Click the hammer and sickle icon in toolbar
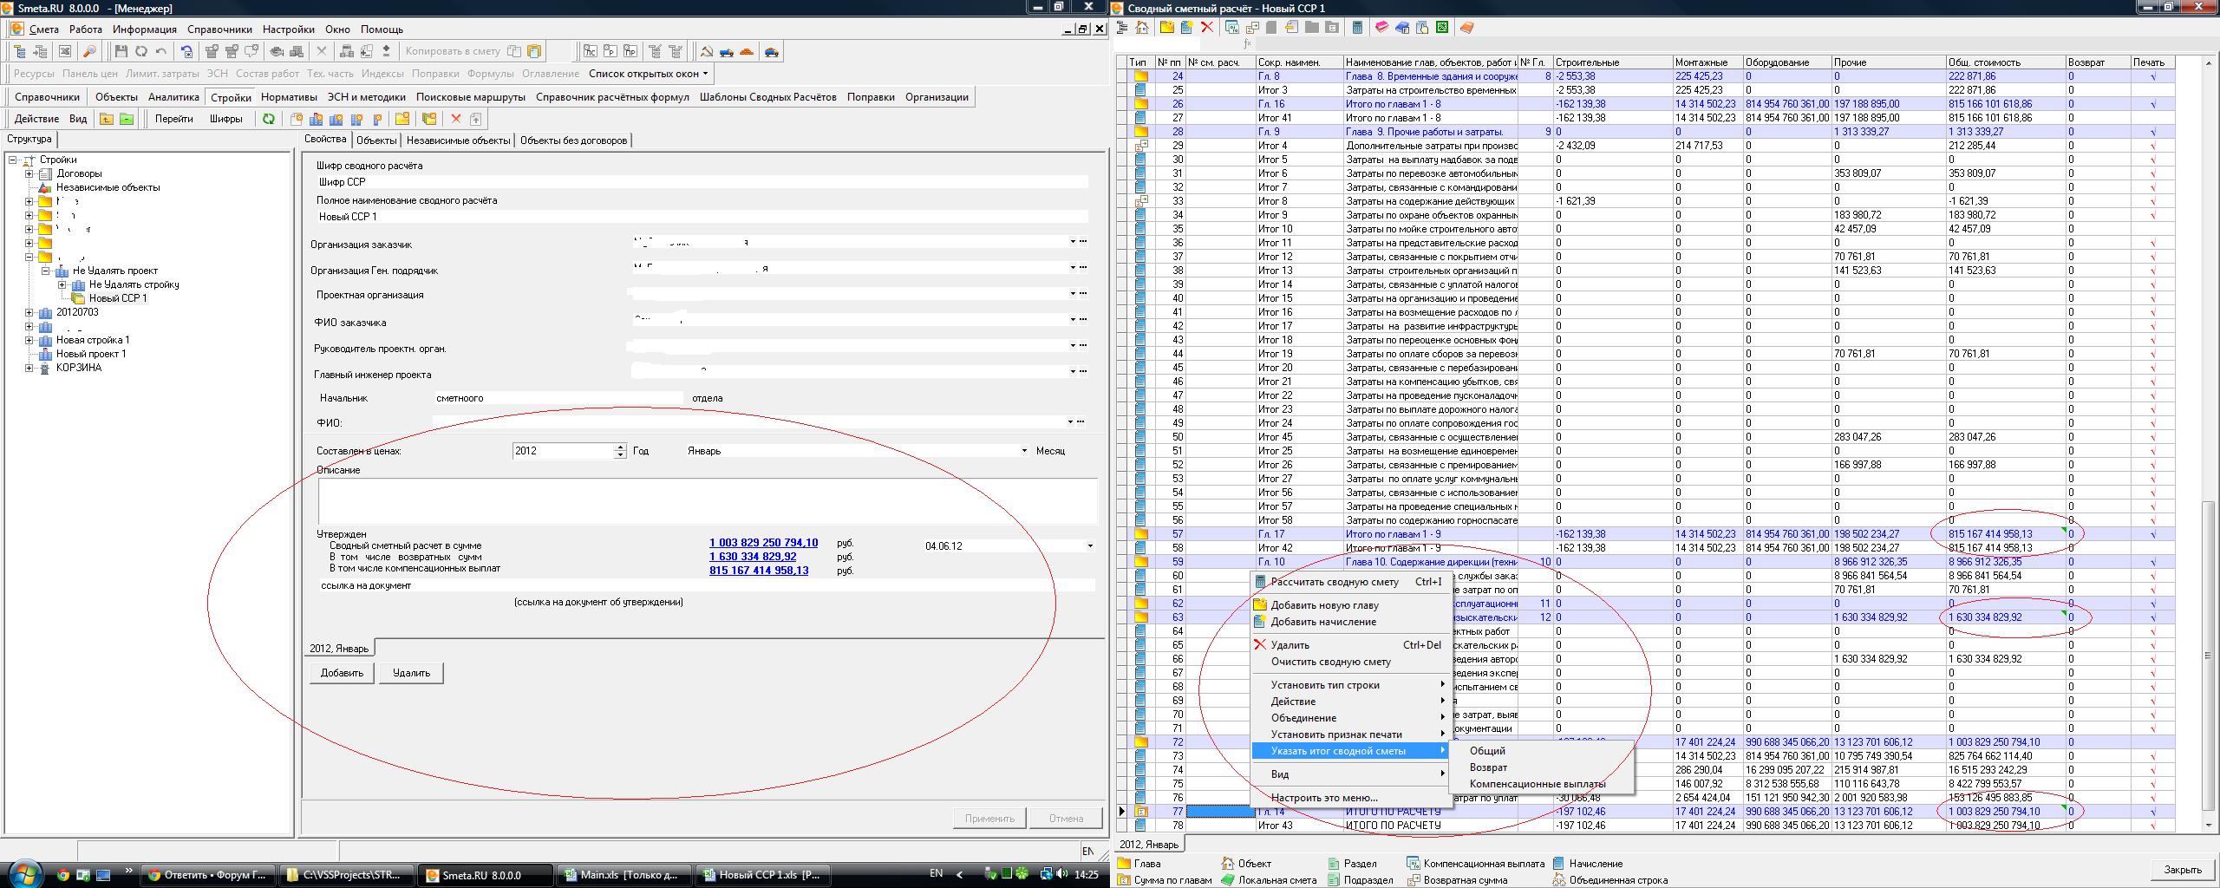Screen dimensions: 2220x888 [707, 51]
